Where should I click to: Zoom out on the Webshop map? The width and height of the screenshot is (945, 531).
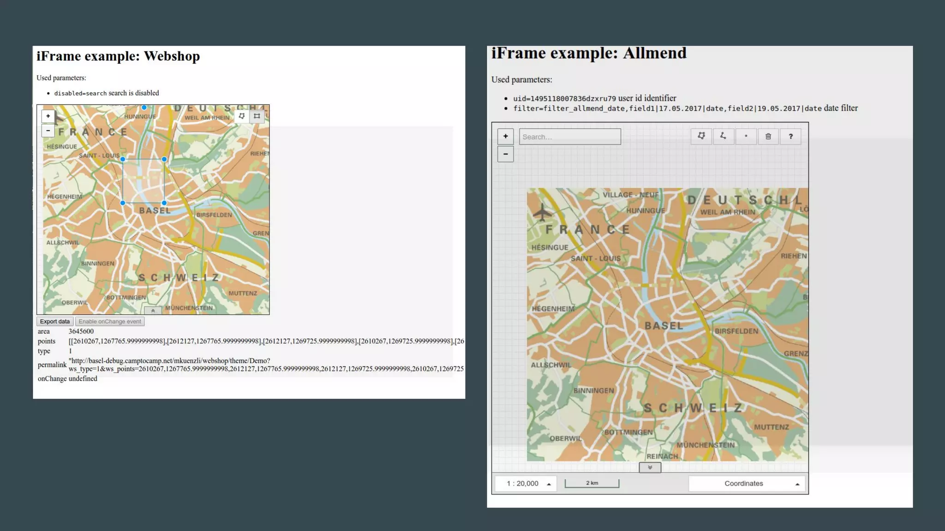point(48,131)
